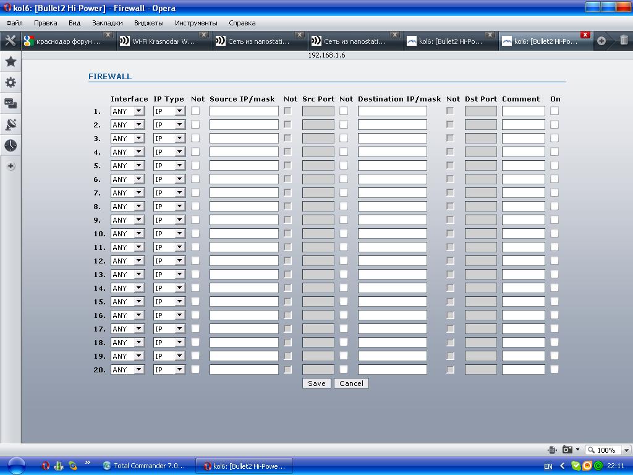This screenshot has width=633, height=475.
Task: Toggle Not for Source IP in rule 17
Action: (195, 328)
